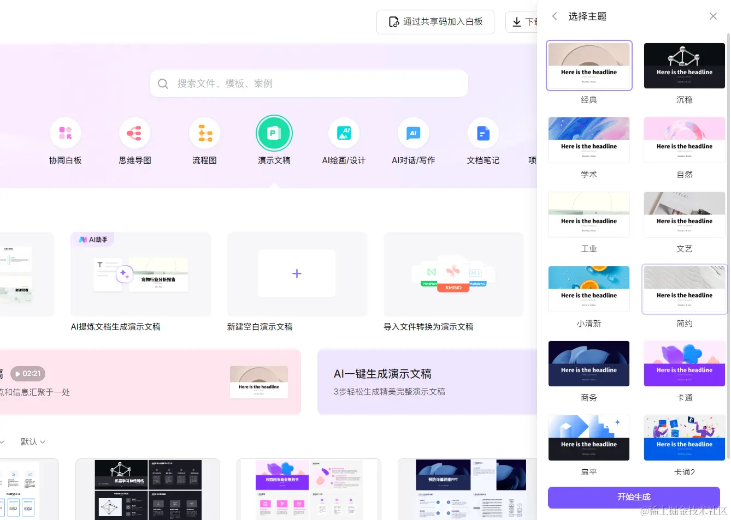Pick the 工业 theme thumbnail
This screenshot has width=731, height=520.
click(589, 214)
